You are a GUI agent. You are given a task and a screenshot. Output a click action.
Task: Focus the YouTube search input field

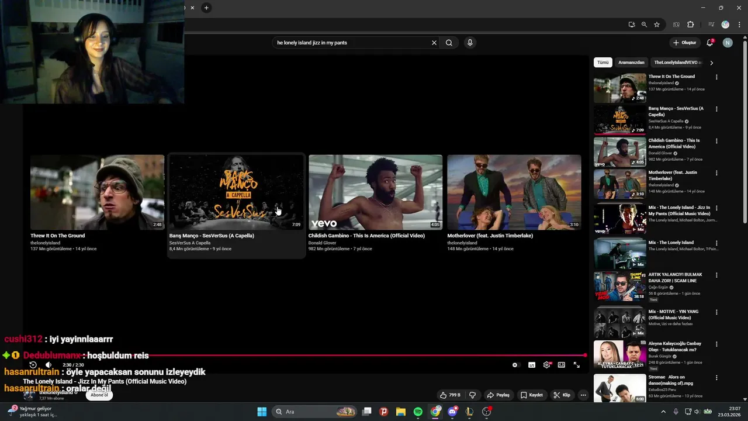[x=353, y=43]
